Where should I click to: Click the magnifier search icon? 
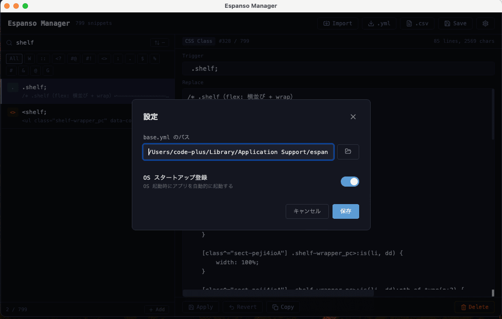9,43
